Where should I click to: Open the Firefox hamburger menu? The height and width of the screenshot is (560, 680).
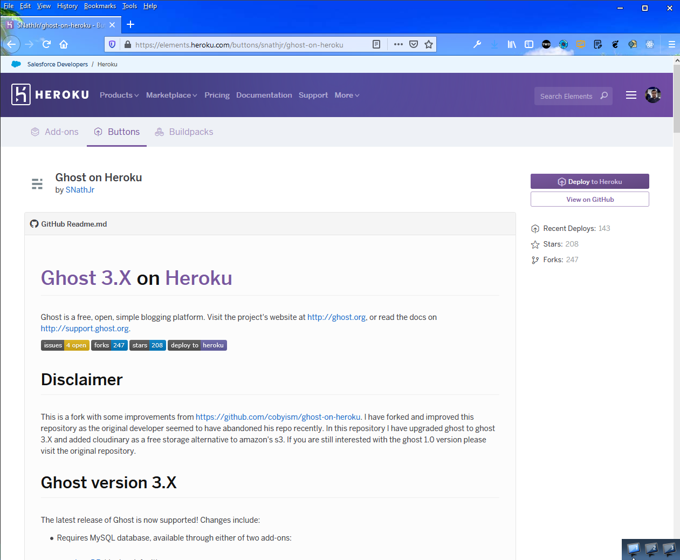[x=671, y=44]
